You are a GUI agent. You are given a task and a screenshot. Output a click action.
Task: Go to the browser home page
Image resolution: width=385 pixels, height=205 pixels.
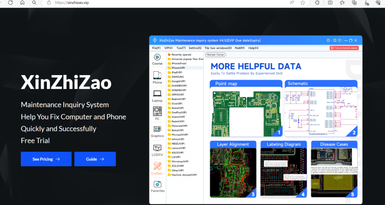coord(22,2)
